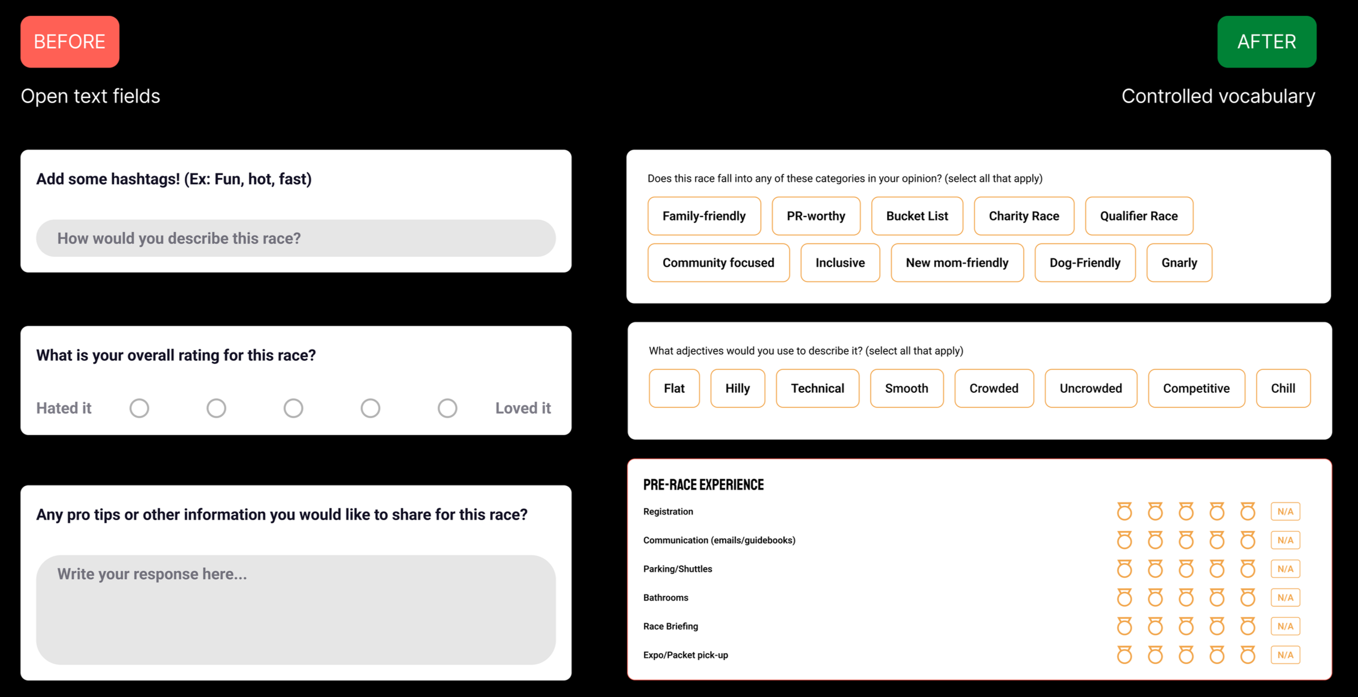1358x697 pixels.
Task: Click the hashtags description input field
Action: (x=295, y=239)
